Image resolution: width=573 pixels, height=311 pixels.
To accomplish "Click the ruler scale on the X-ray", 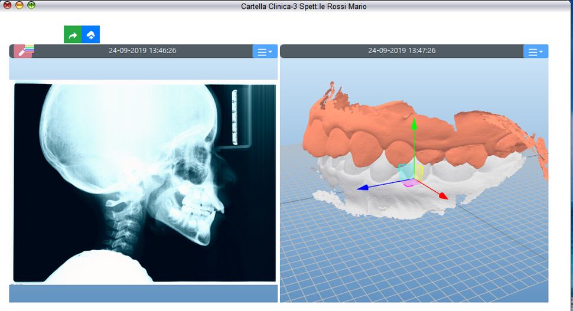I will coord(235,117).
